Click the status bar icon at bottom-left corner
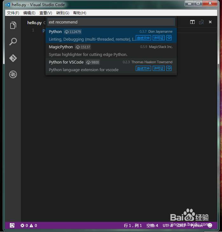Screen dimensions: 222x232 [x=12, y=225]
